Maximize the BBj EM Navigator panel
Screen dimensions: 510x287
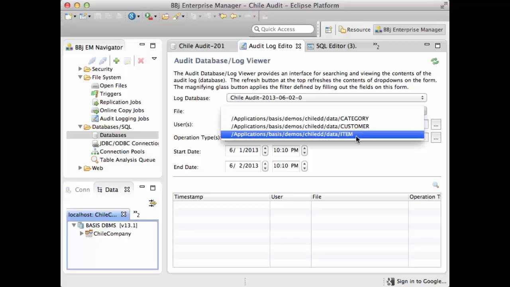pos(153,46)
